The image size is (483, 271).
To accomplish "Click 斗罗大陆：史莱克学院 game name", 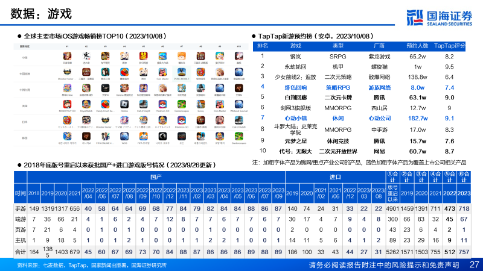I will point(295,129).
